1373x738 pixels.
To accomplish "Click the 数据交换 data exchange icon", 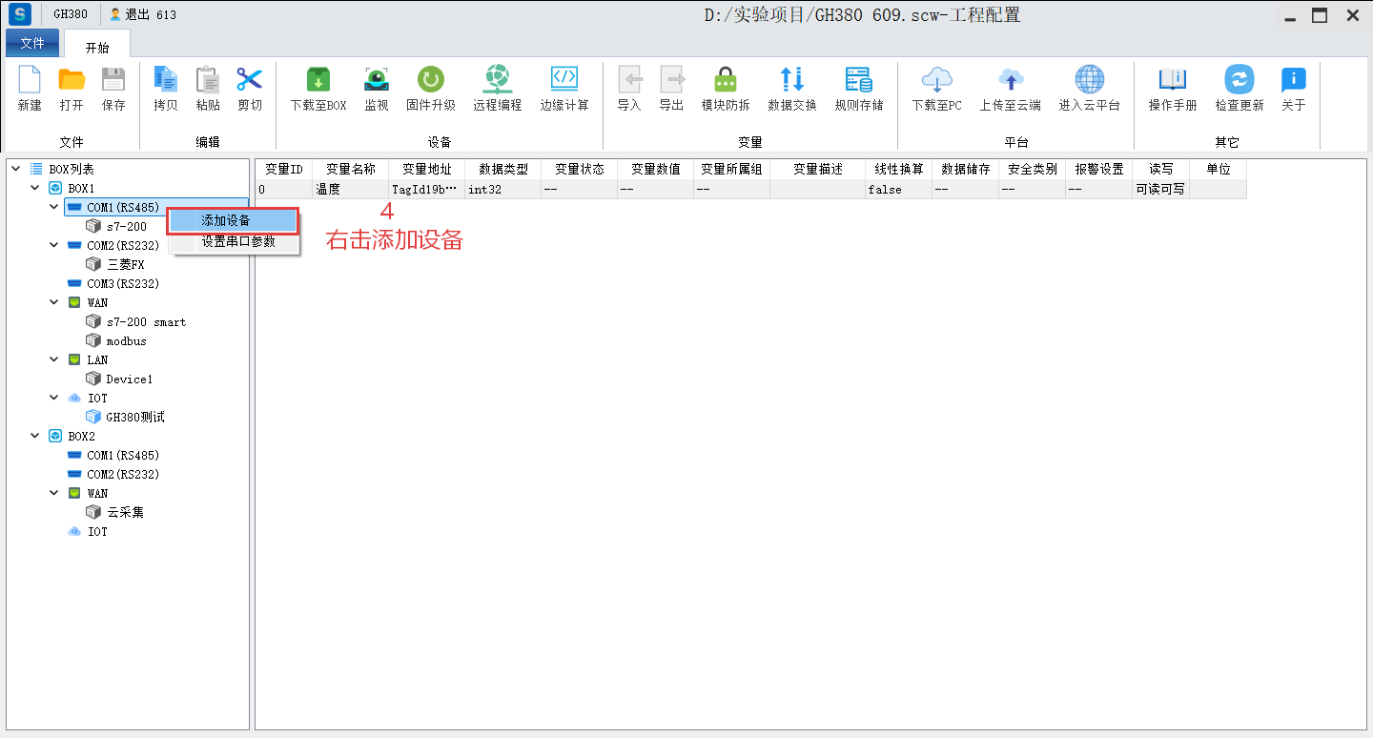I will click(x=792, y=80).
